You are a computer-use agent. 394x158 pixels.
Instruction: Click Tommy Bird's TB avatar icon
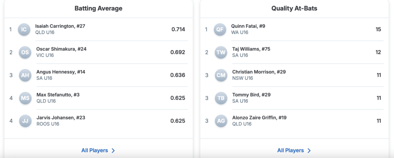(x=221, y=98)
